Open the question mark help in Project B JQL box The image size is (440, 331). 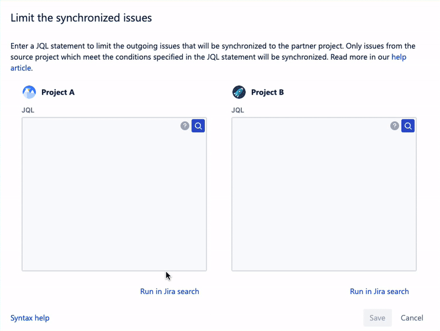coord(395,126)
